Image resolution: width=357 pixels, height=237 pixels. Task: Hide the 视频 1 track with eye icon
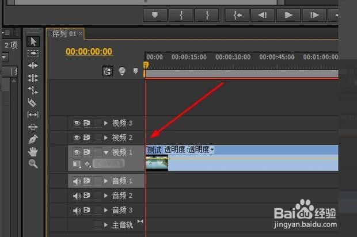click(x=77, y=152)
